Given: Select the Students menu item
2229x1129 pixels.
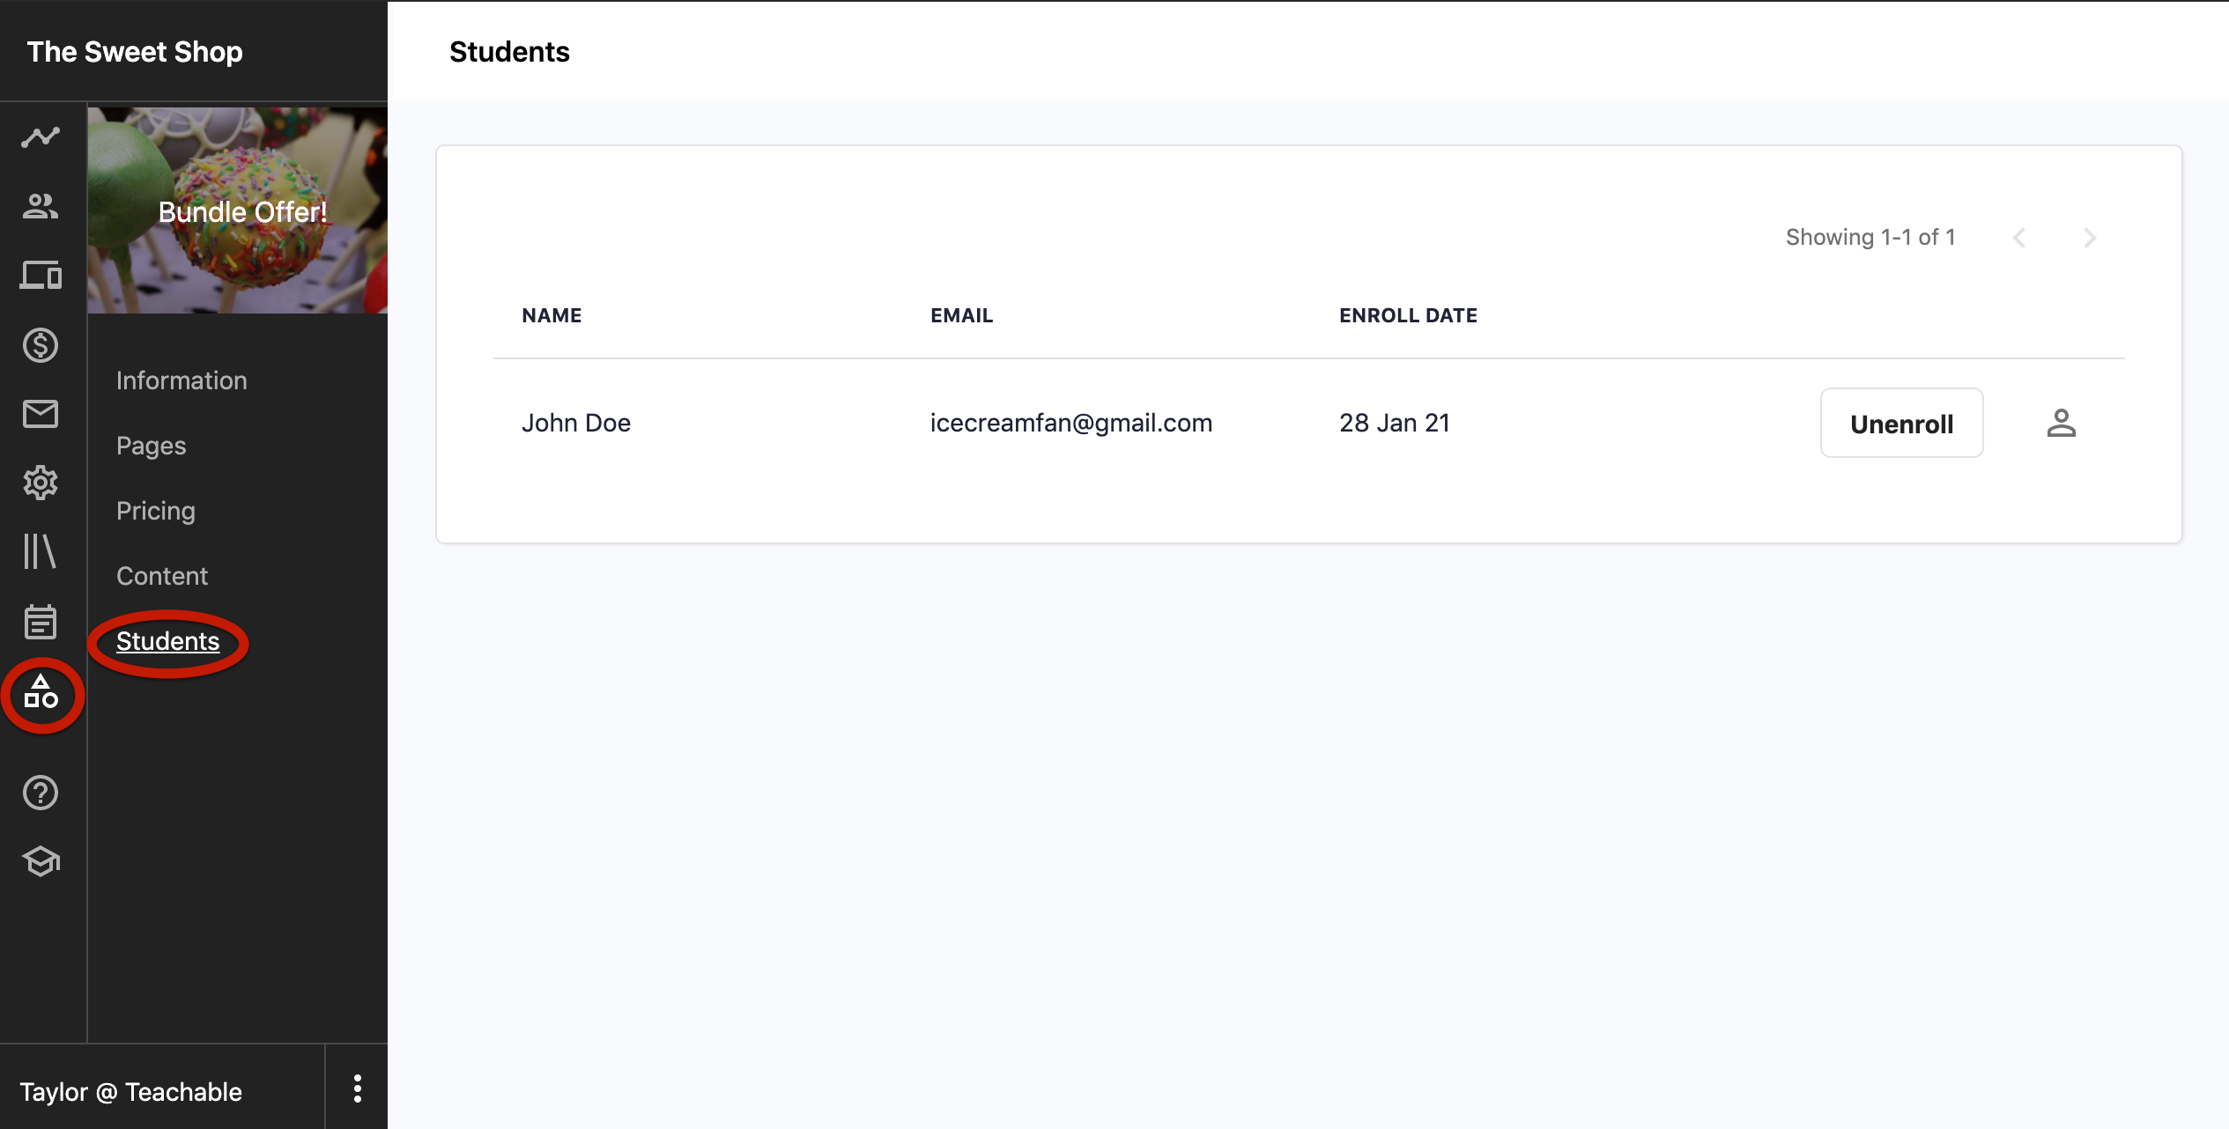Looking at the screenshot, I should pos(167,641).
